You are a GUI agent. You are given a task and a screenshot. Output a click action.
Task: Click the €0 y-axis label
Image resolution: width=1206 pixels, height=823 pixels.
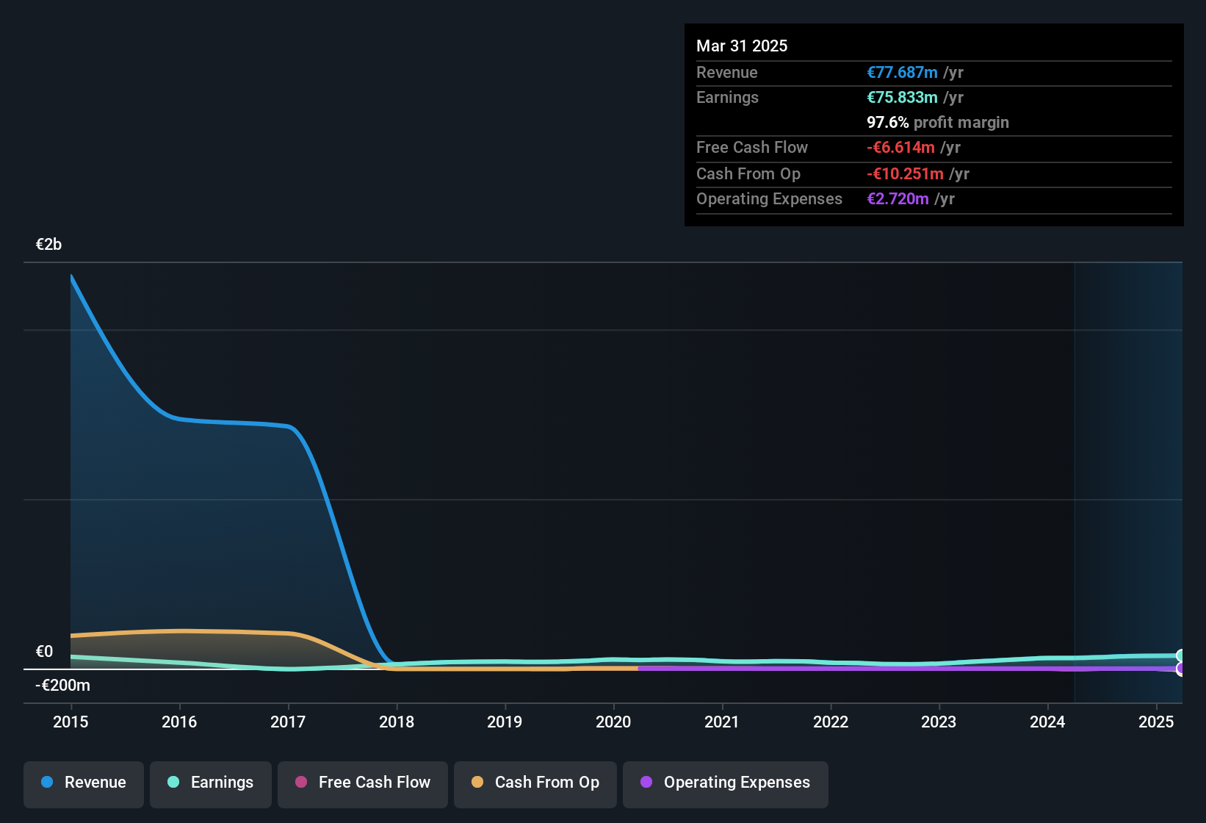[44, 651]
